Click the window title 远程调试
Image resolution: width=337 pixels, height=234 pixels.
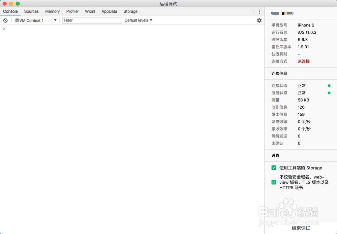coord(168,4)
